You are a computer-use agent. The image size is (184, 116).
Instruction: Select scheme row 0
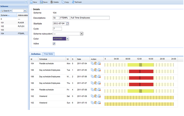click(x=14, y=19)
